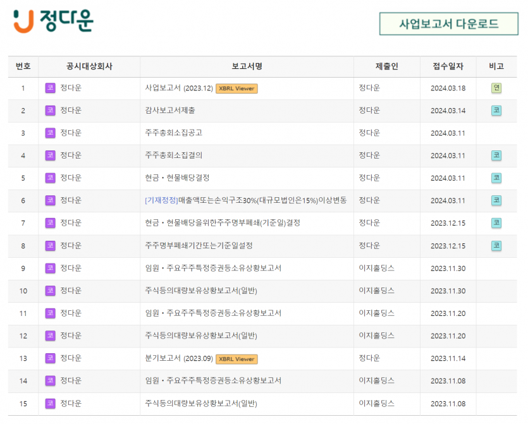This screenshot has height=424, width=528.
Task: Click the 코 remark badge for 감사보고서제출
Action: tap(496, 111)
